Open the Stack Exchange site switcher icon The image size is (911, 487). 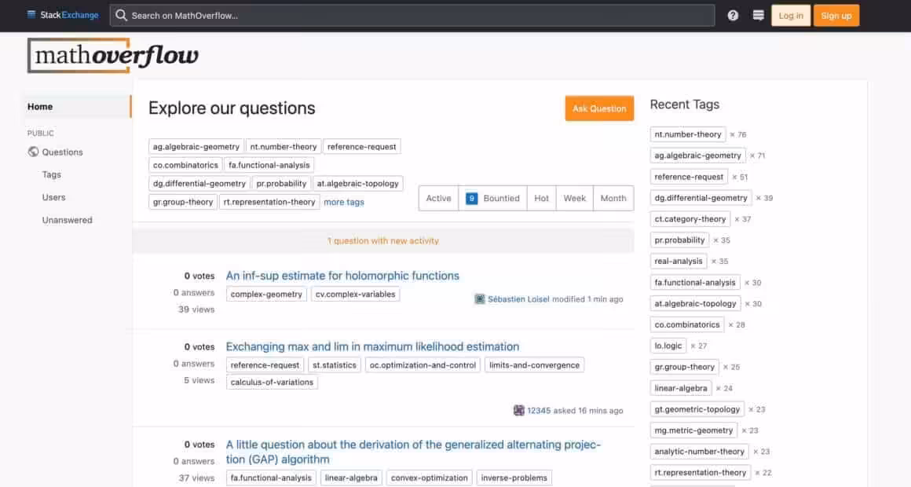pyautogui.click(x=758, y=16)
